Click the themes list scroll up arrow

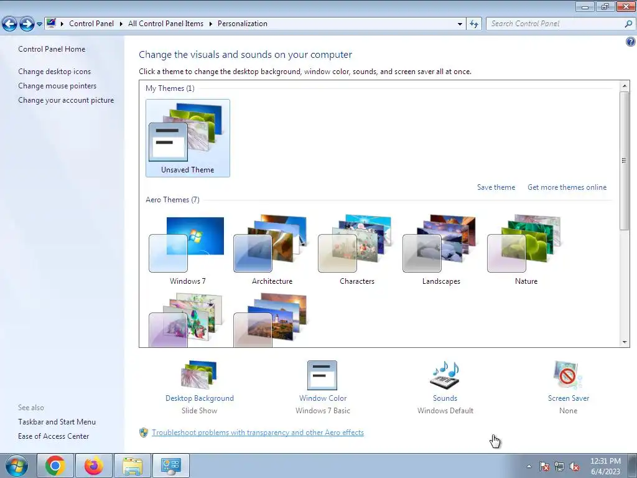pos(625,86)
